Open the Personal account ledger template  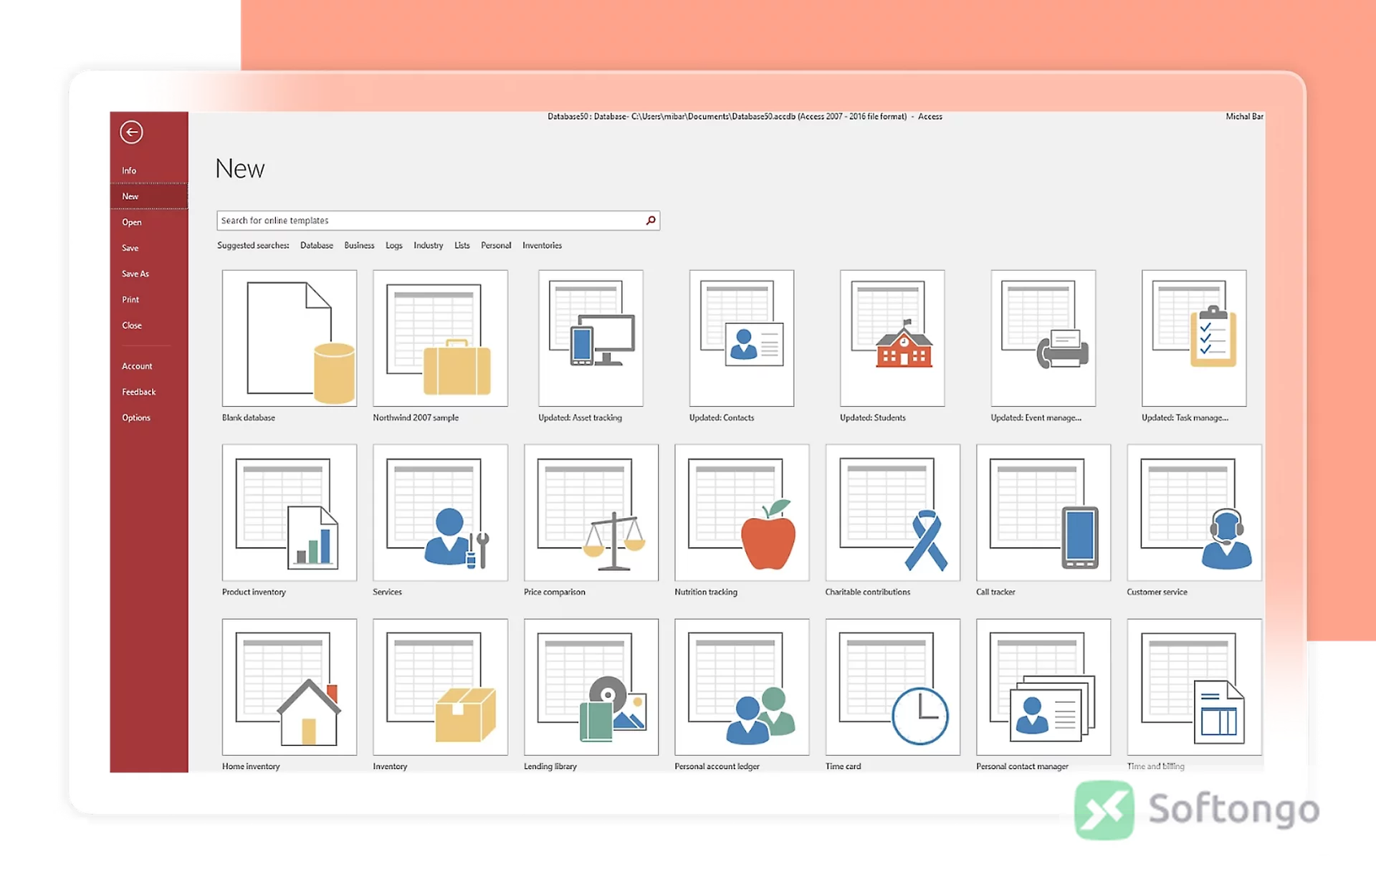coord(742,687)
